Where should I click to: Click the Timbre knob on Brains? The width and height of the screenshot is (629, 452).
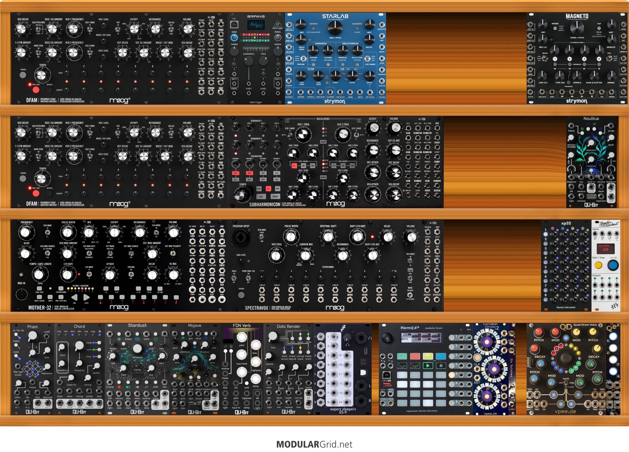pyautogui.click(x=234, y=51)
